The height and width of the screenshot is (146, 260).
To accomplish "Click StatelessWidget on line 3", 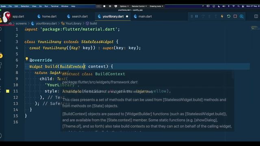I will tap(97, 41).
